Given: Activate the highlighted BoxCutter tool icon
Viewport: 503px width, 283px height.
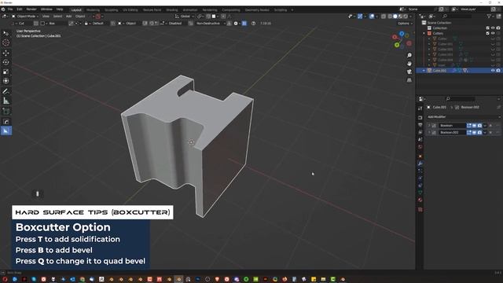Looking at the screenshot, I should pos(6,131).
